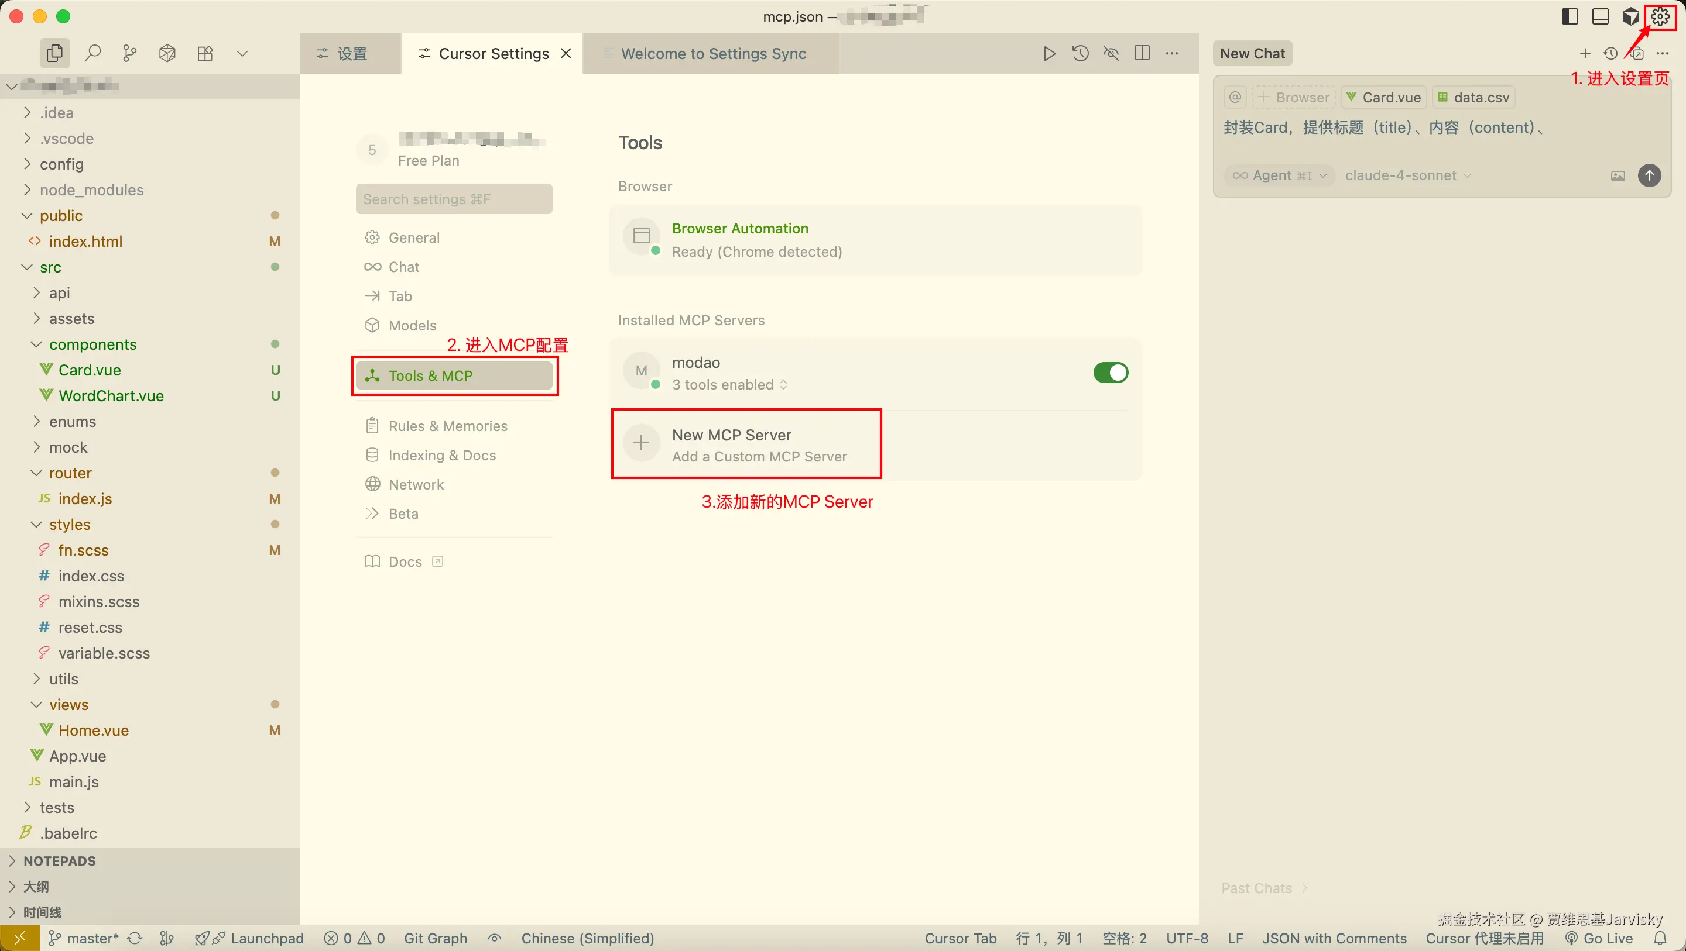
Task: Click the Run triangle in the editor toolbar
Action: coord(1049,54)
